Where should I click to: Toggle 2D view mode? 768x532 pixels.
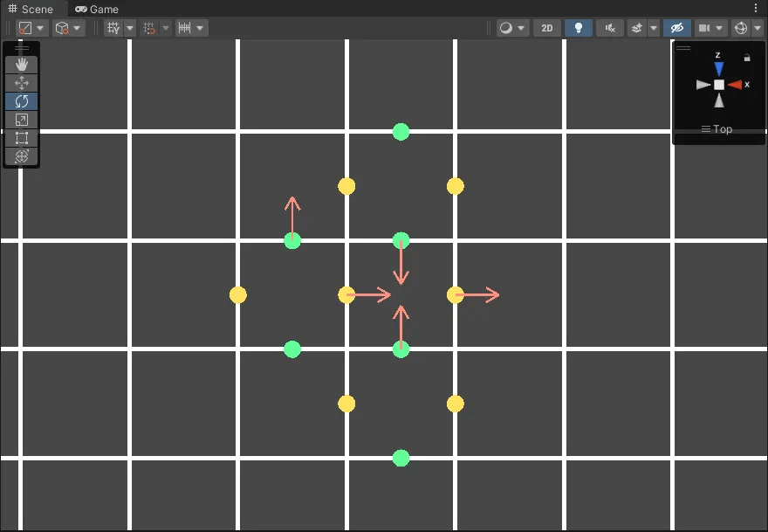pos(547,28)
